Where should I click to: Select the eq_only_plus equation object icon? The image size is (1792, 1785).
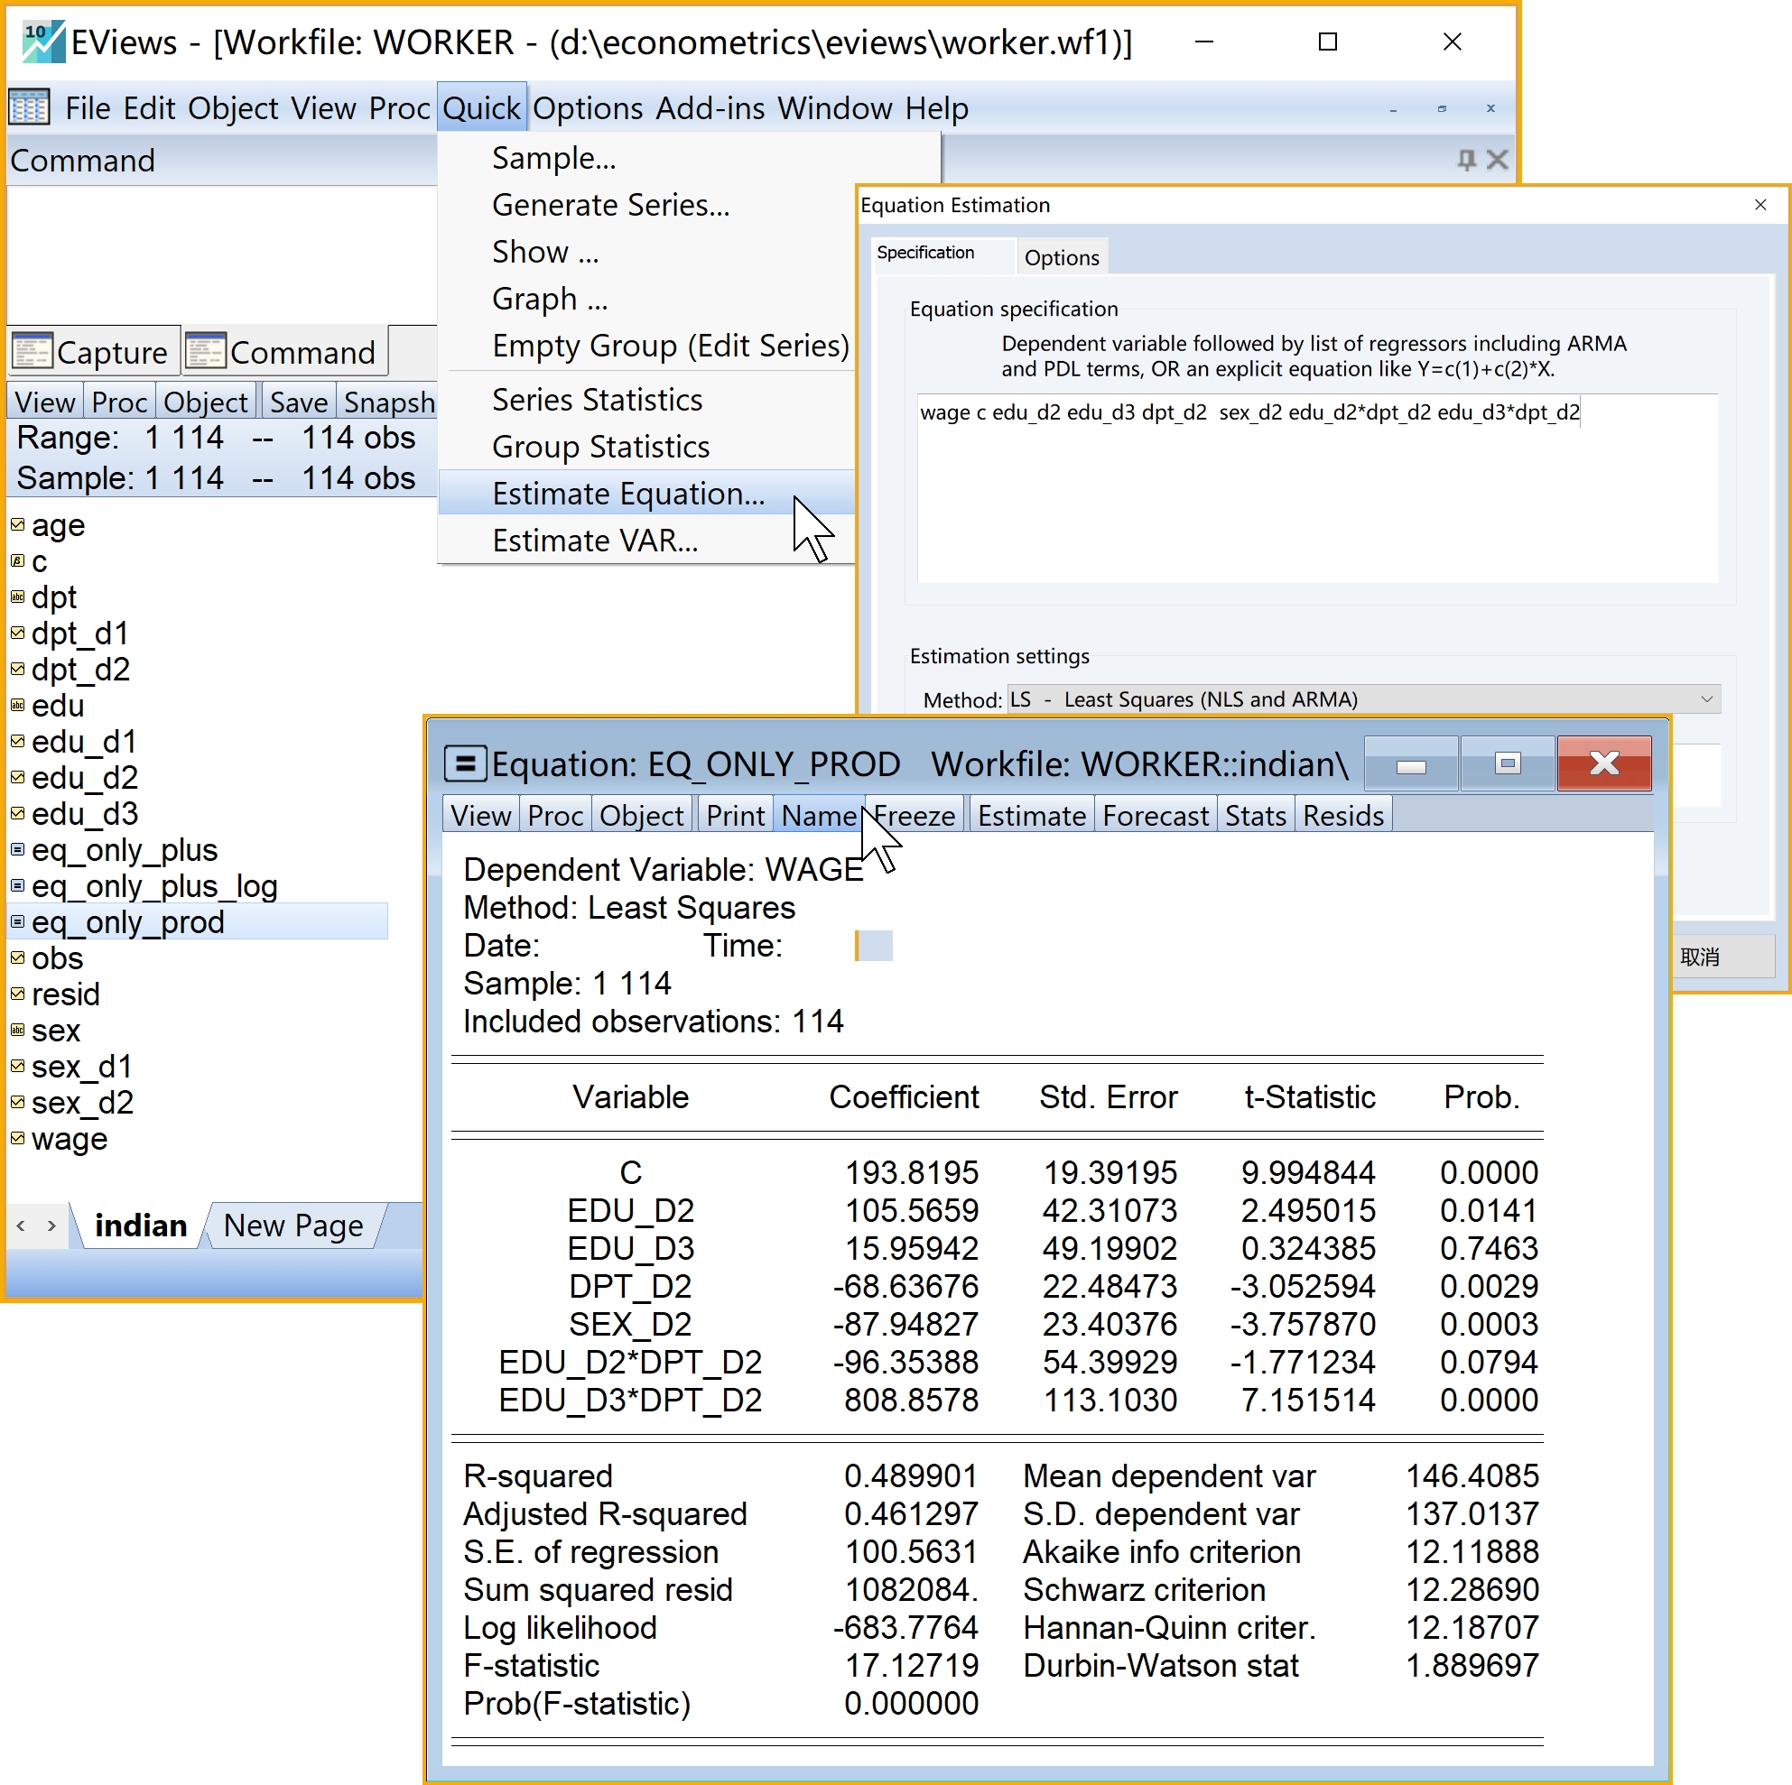[x=18, y=849]
